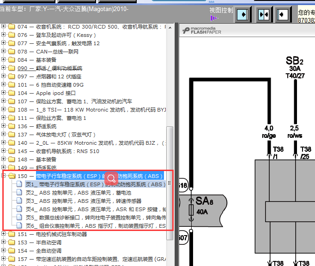
Task: Click the 当前车型 Magotan 2010 header text
Action: 64,9
